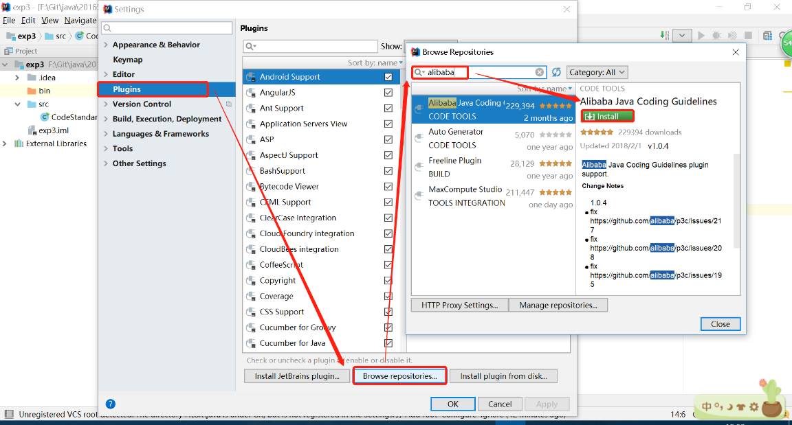
Task: Click Install plugin from disk... button
Action: point(503,376)
